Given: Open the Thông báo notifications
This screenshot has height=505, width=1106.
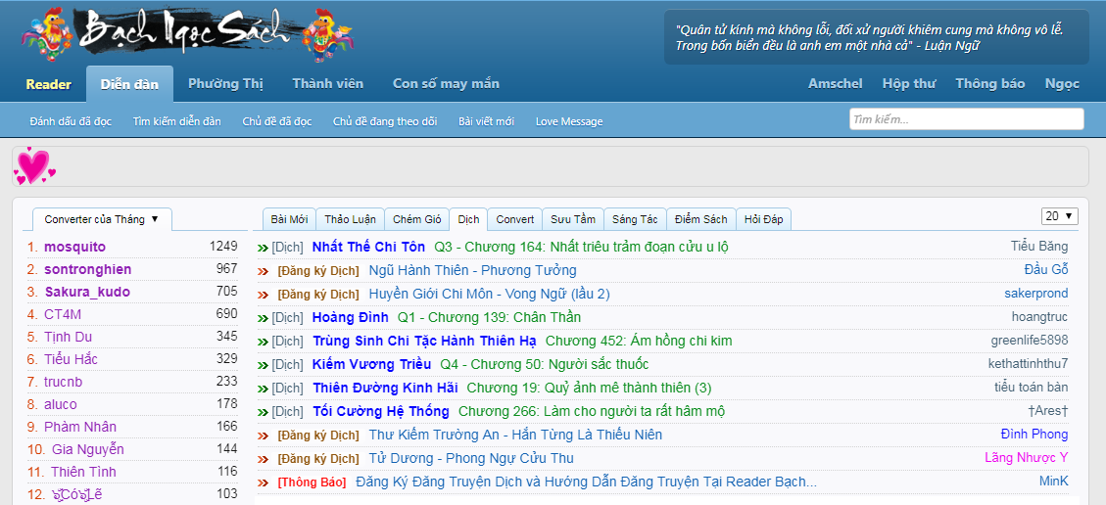Looking at the screenshot, I should (989, 84).
